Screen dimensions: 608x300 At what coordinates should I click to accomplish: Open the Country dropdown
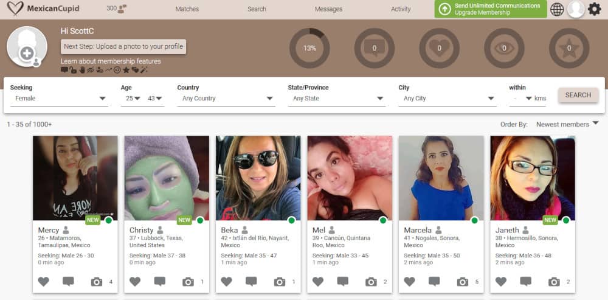pos(226,99)
